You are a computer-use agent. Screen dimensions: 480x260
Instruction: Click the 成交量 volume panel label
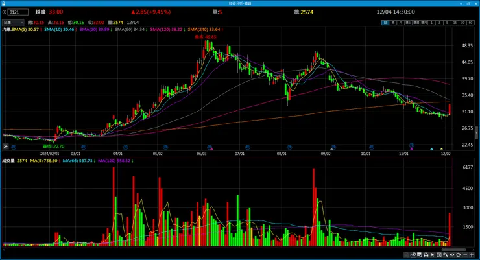8,161
